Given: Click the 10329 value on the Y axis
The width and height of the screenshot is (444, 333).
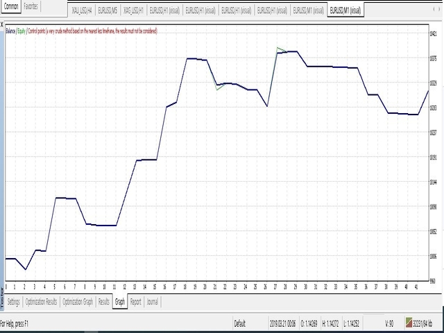Looking at the screenshot, I should click(433, 83).
